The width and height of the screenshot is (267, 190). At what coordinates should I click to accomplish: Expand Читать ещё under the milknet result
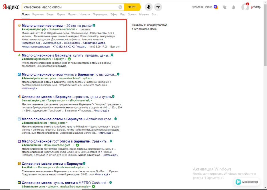pos(105,133)
